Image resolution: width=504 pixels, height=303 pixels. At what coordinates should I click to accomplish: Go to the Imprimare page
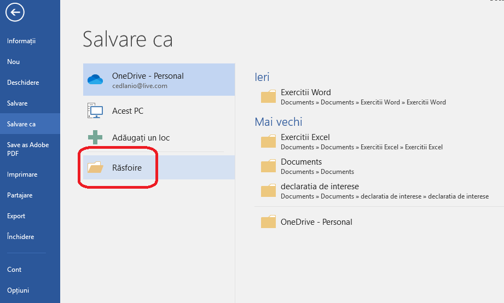pos(22,174)
